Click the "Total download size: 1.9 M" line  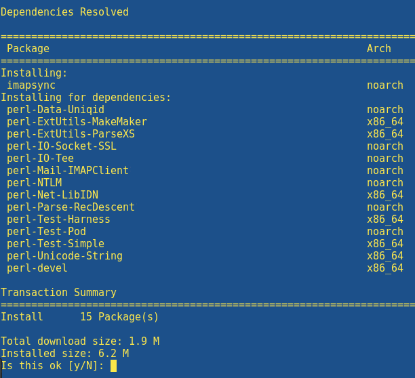(x=80, y=341)
